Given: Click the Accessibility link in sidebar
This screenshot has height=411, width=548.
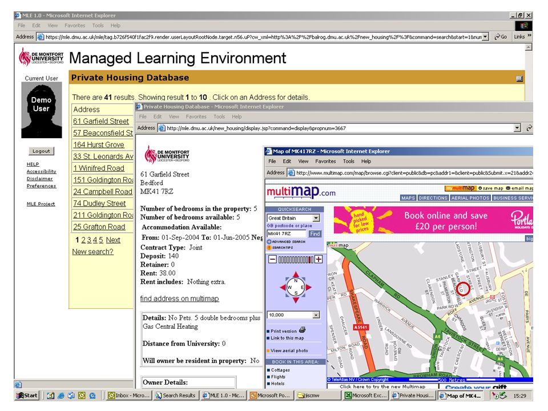Looking at the screenshot, I should point(41,171).
